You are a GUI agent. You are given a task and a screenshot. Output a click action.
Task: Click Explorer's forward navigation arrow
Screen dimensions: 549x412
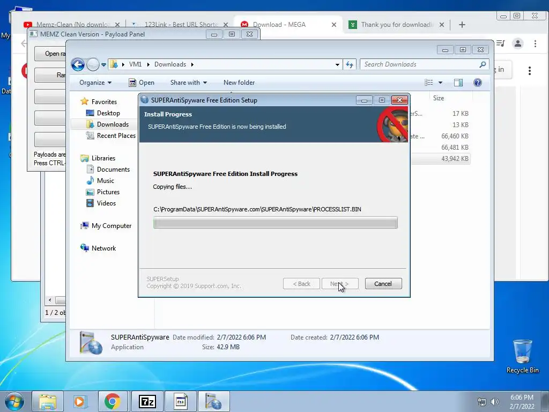[x=93, y=64]
